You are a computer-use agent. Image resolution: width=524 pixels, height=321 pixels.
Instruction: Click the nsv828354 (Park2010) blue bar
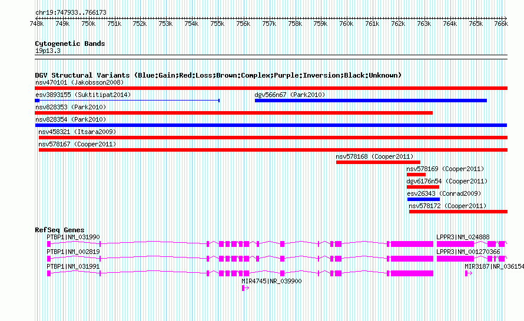click(271, 125)
